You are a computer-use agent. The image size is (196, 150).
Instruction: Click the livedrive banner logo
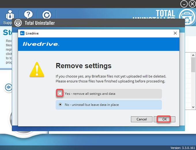(41, 44)
